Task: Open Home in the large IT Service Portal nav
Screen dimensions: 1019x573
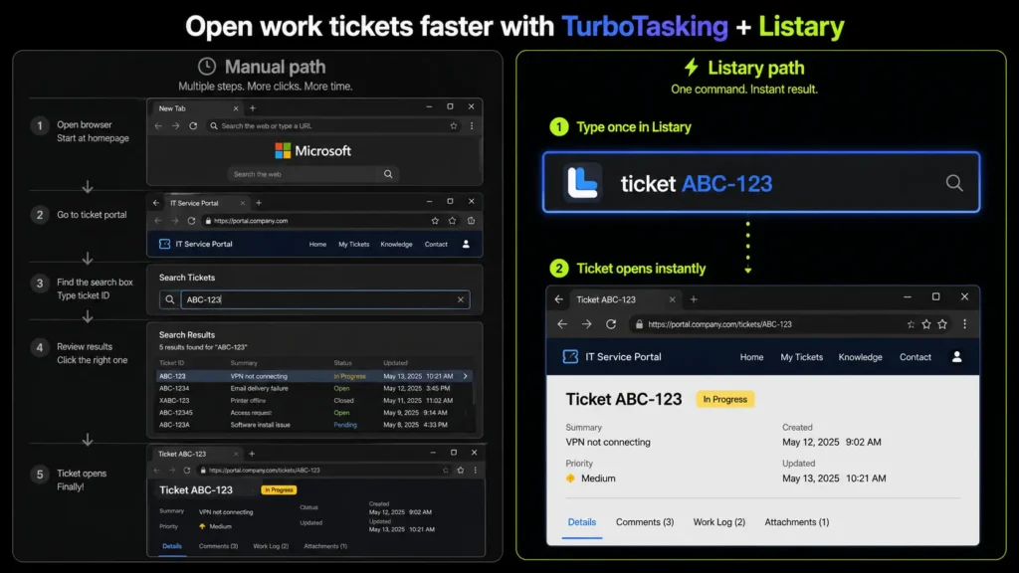Action: pos(751,357)
